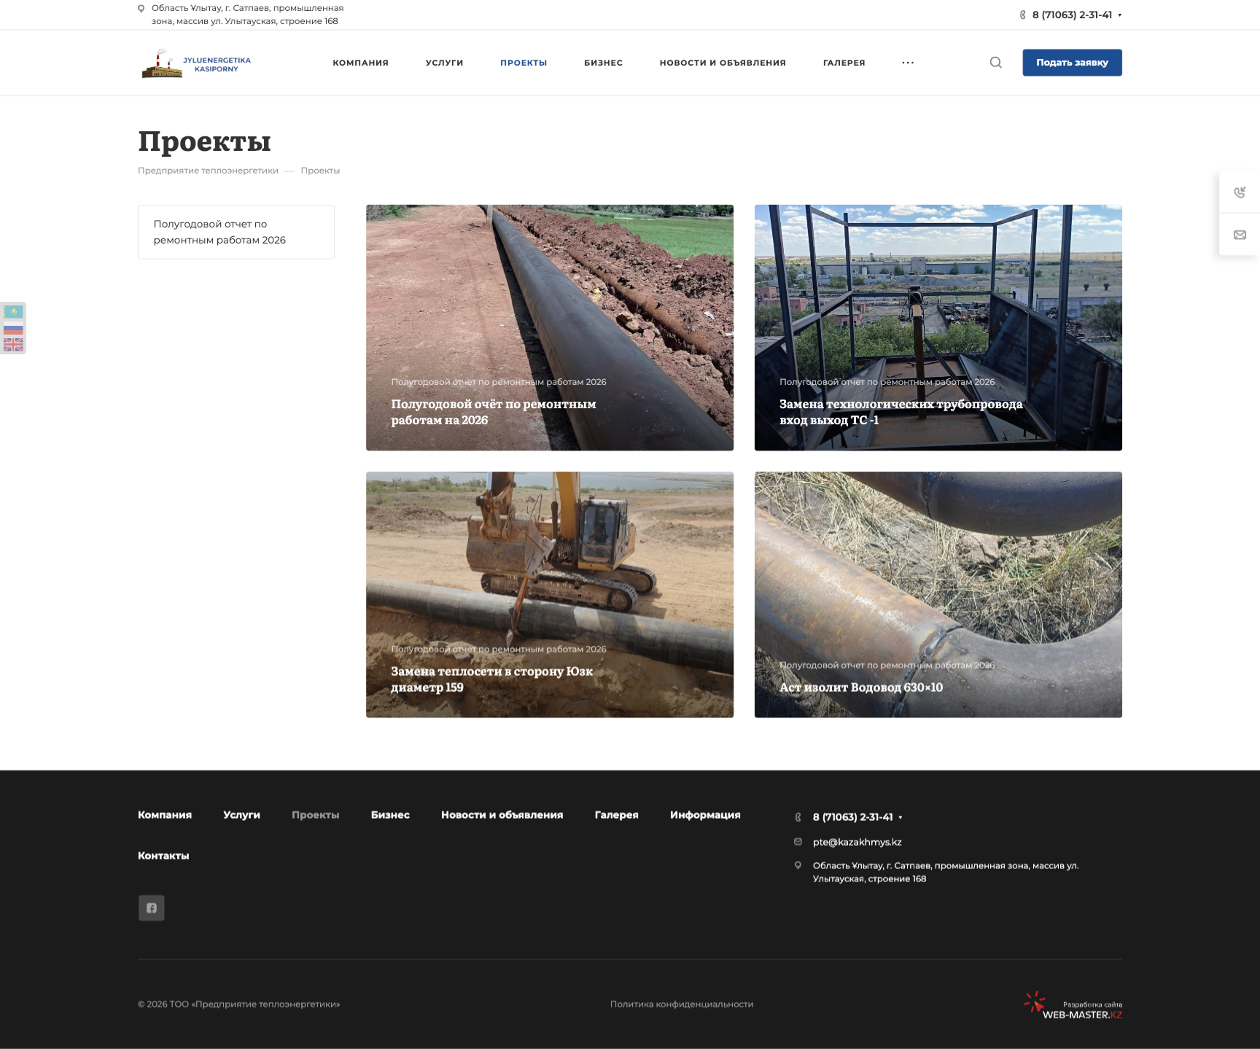The image size is (1260, 1049).
Task: Click the footer email envelope icon
Action: coord(798,842)
